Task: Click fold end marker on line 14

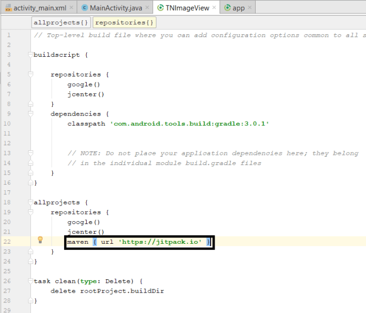Action: pos(30,163)
